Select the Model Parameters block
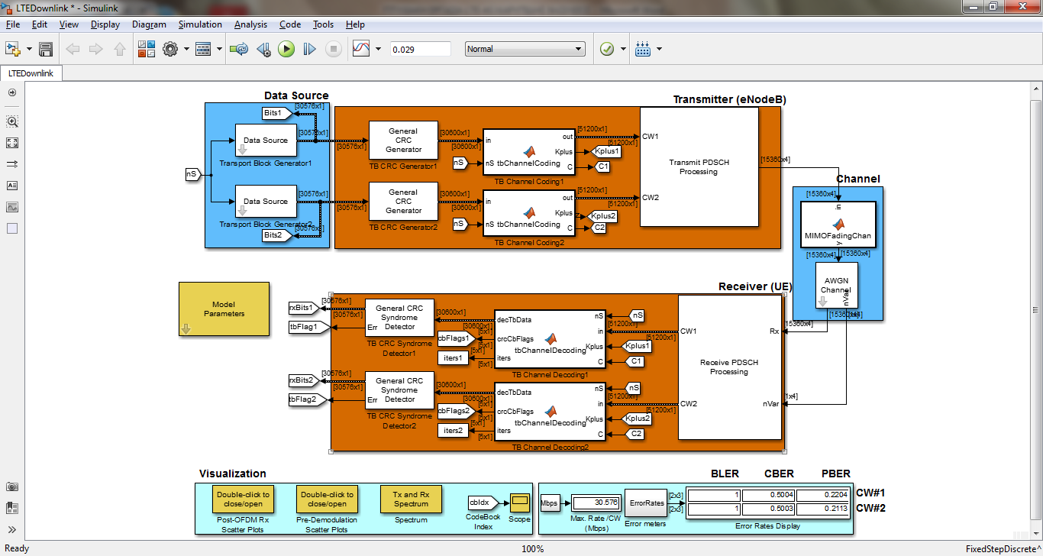The width and height of the screenshot is (1043, 556). coord(224,309)
